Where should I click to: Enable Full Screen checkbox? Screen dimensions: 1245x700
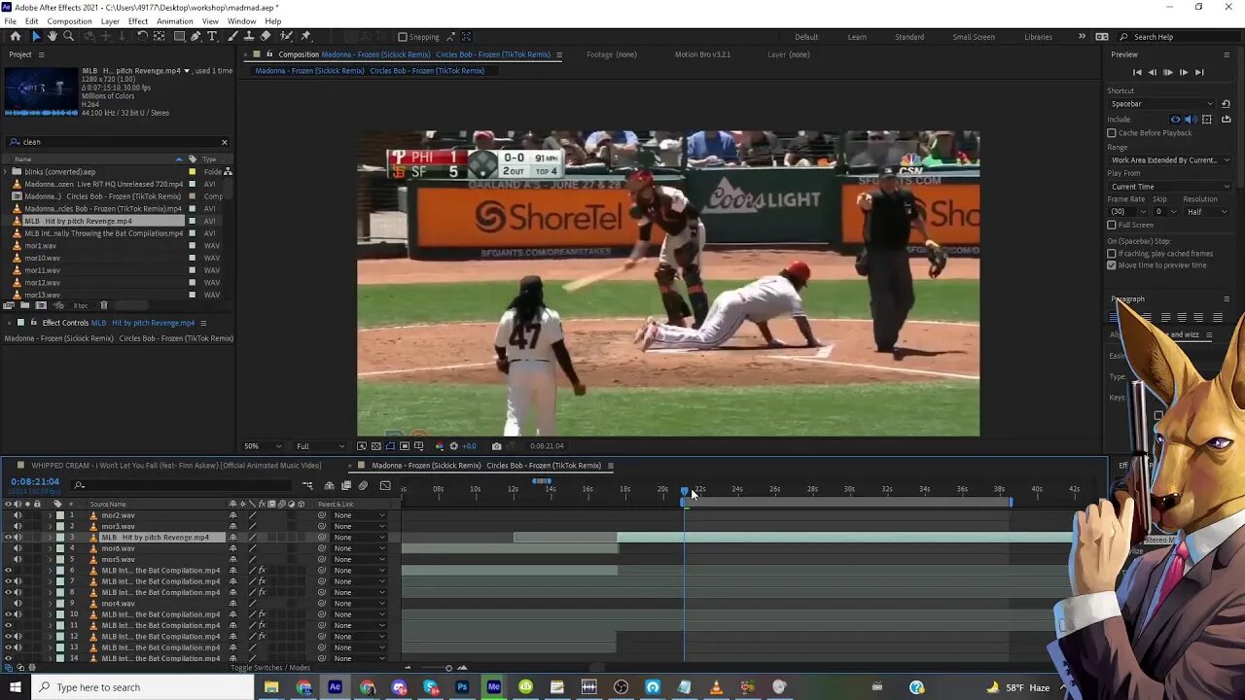pyautogui.click(x=1112, y=225)
